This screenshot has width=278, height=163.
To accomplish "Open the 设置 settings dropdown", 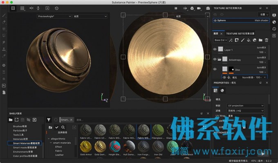I will tap(264, 15).
